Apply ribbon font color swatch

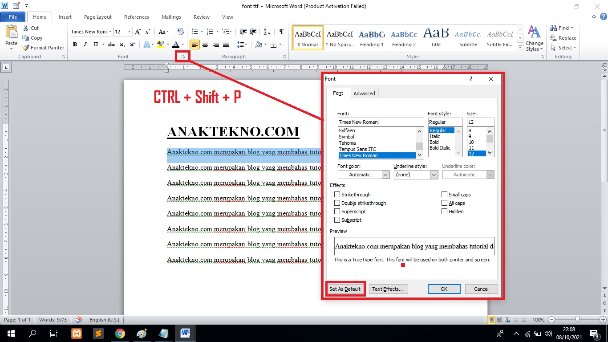point(176,45)
